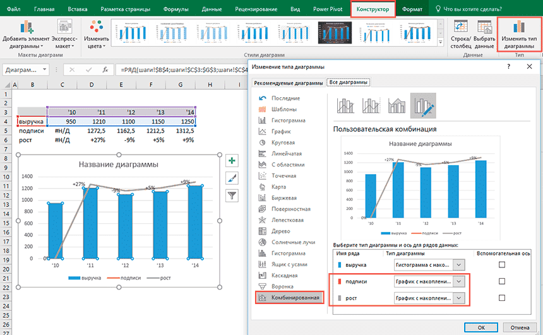The height and width of the screenshot is (335, 543).
Task: Click the green plus chart elements button
Action: coord(232,162)
